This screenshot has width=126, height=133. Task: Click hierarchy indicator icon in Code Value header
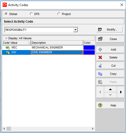point(29,43)
